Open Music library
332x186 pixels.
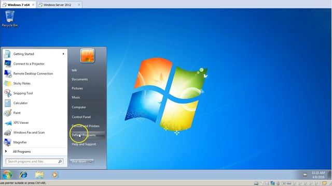coord(76,98)
